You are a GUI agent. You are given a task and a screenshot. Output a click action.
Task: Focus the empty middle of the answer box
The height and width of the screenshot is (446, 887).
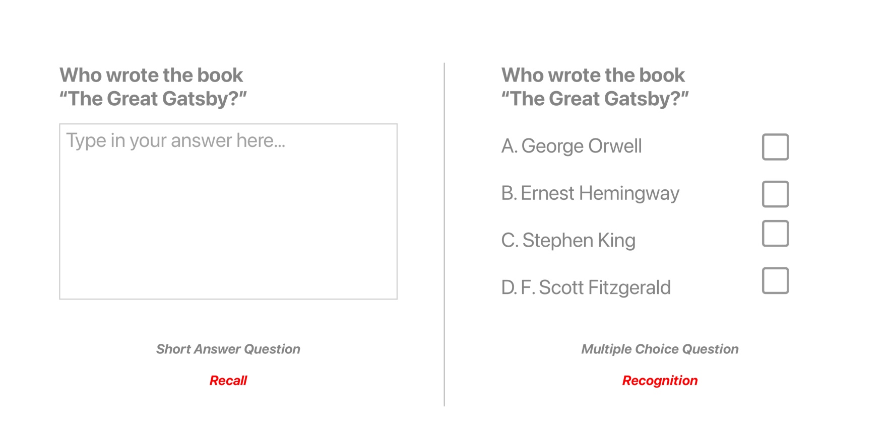tap(228, 211)
